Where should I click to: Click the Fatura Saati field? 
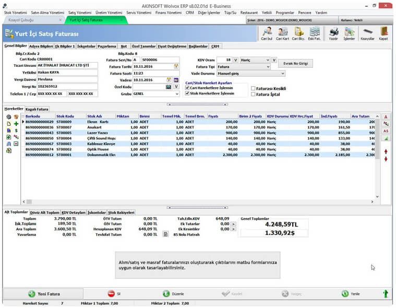[156, 73]
